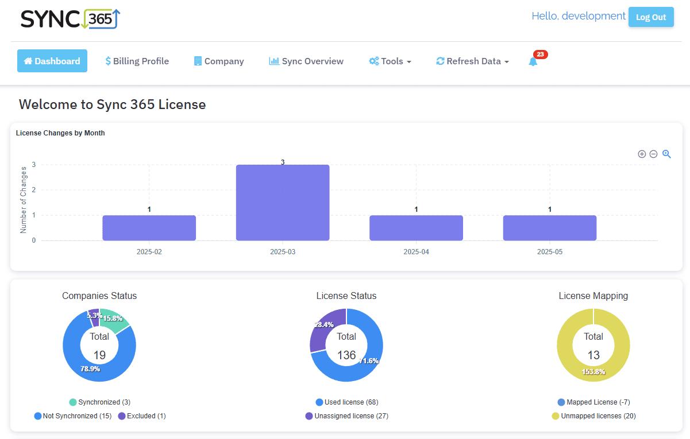Click the chart zoom-out minus icon
This screenshot has height=439, width=690.
(x=653, y=154)
